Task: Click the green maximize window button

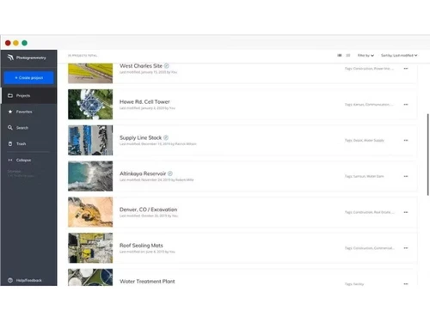Action: [x=25, y=43]
